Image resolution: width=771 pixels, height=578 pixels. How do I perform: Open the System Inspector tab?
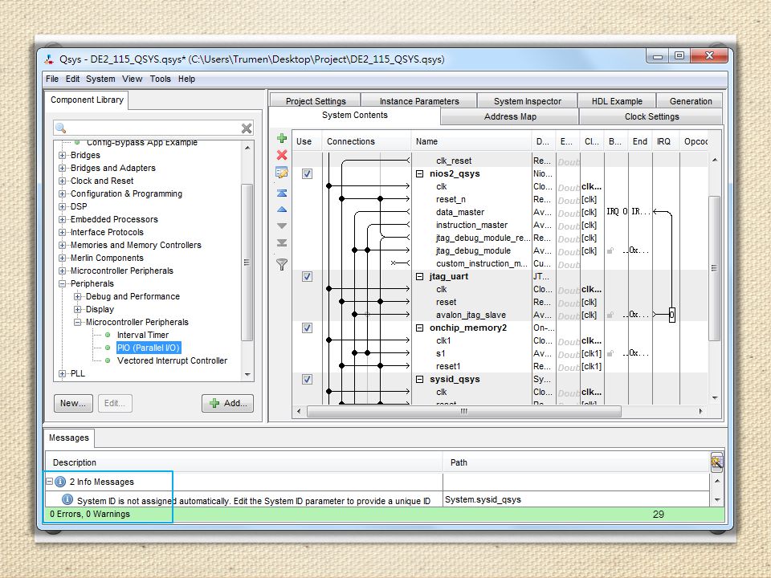pyautogui.click(x=527, y=101)
